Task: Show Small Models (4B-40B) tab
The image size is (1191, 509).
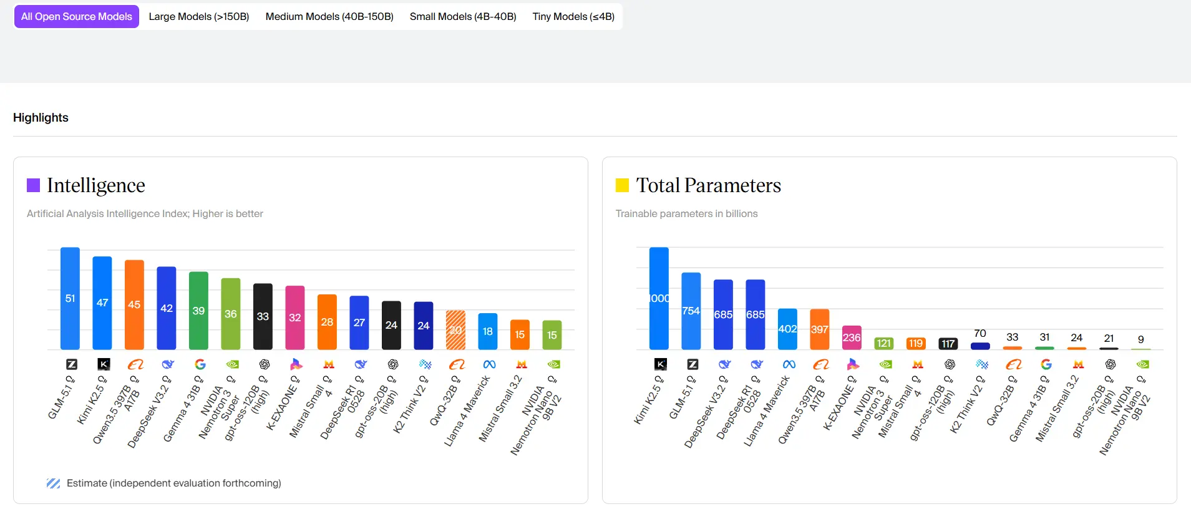Action: pyautogui.click(x=463, y=17)
